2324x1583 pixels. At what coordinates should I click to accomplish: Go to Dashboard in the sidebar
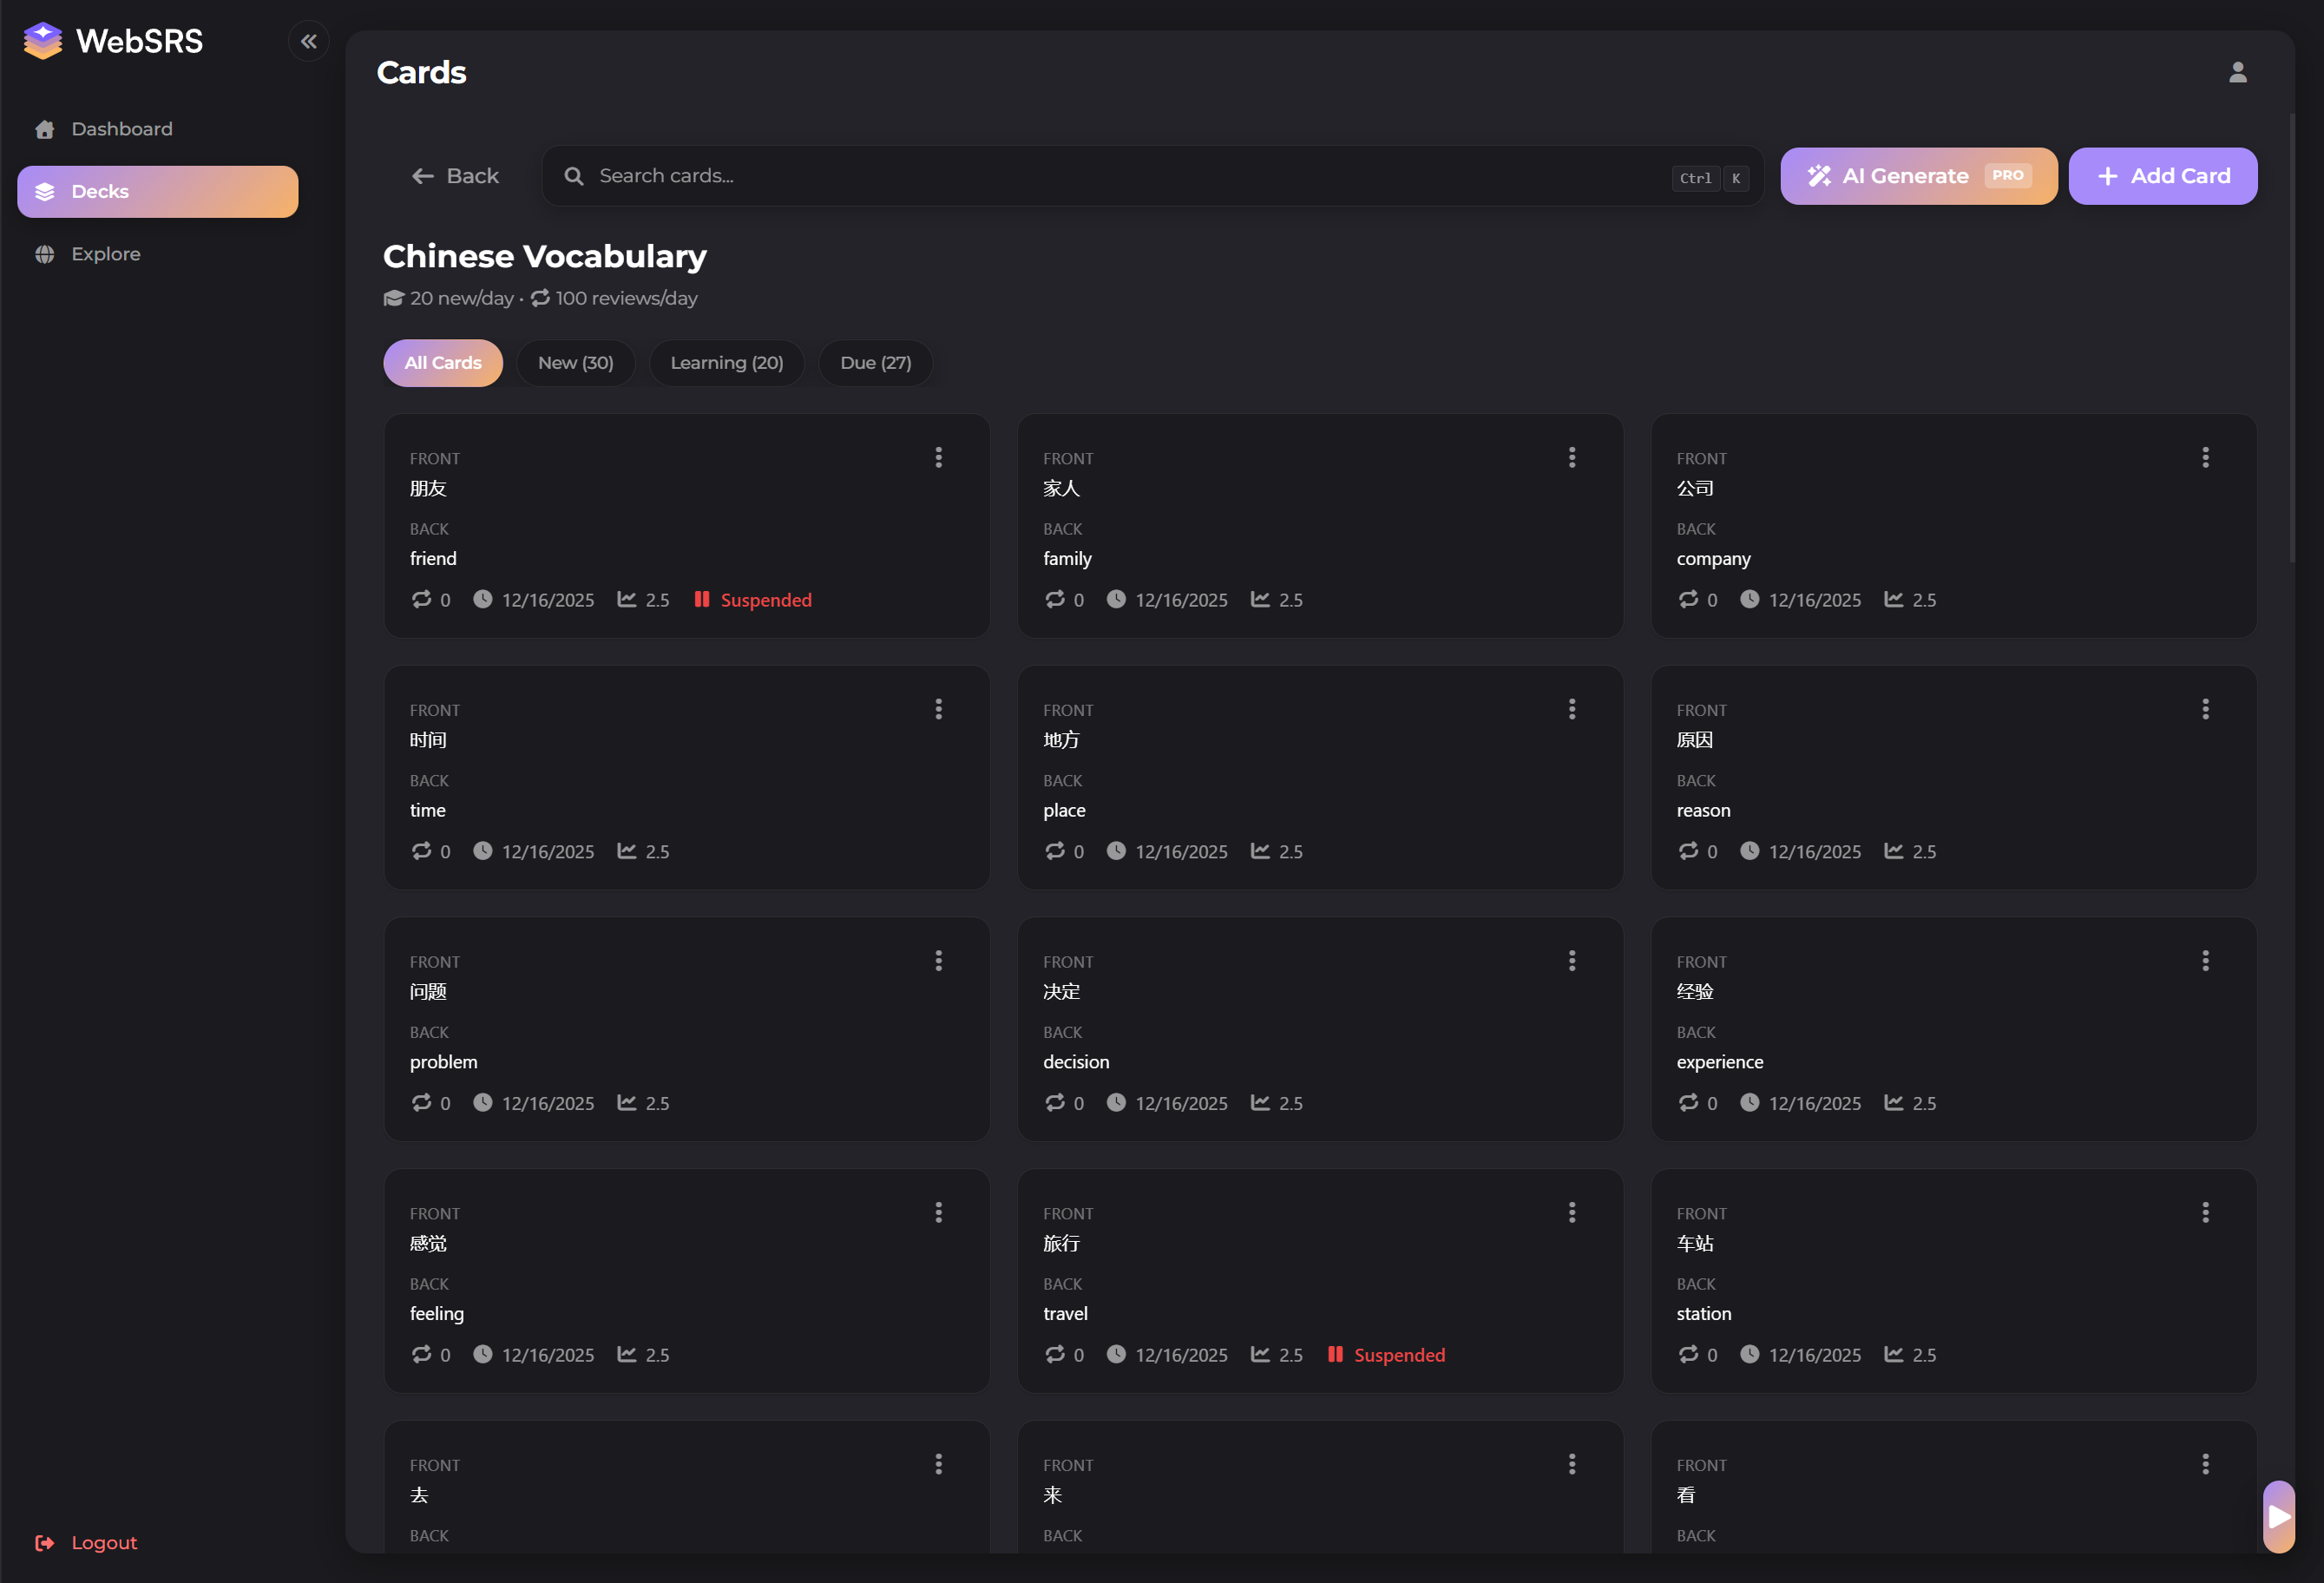pos(158,129)
